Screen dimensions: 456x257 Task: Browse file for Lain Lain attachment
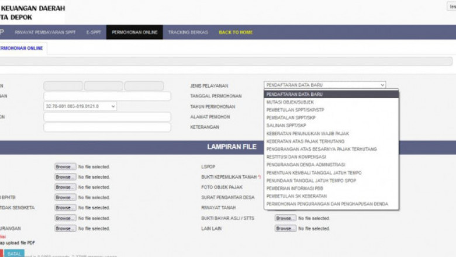tap(285, 228)
